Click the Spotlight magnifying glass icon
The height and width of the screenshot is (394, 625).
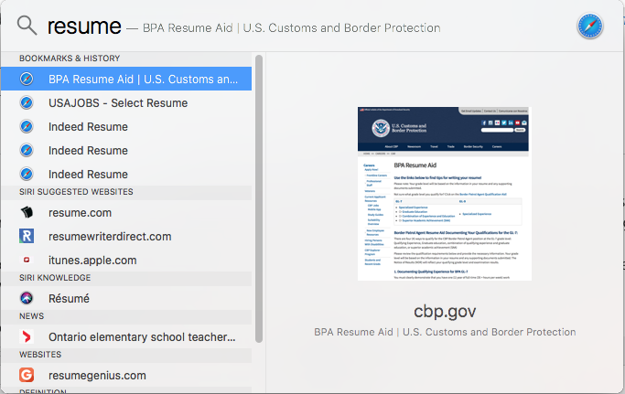27,26
